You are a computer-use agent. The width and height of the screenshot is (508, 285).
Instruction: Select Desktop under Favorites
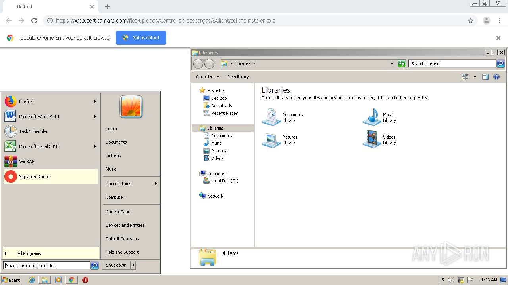coord(219,98)
